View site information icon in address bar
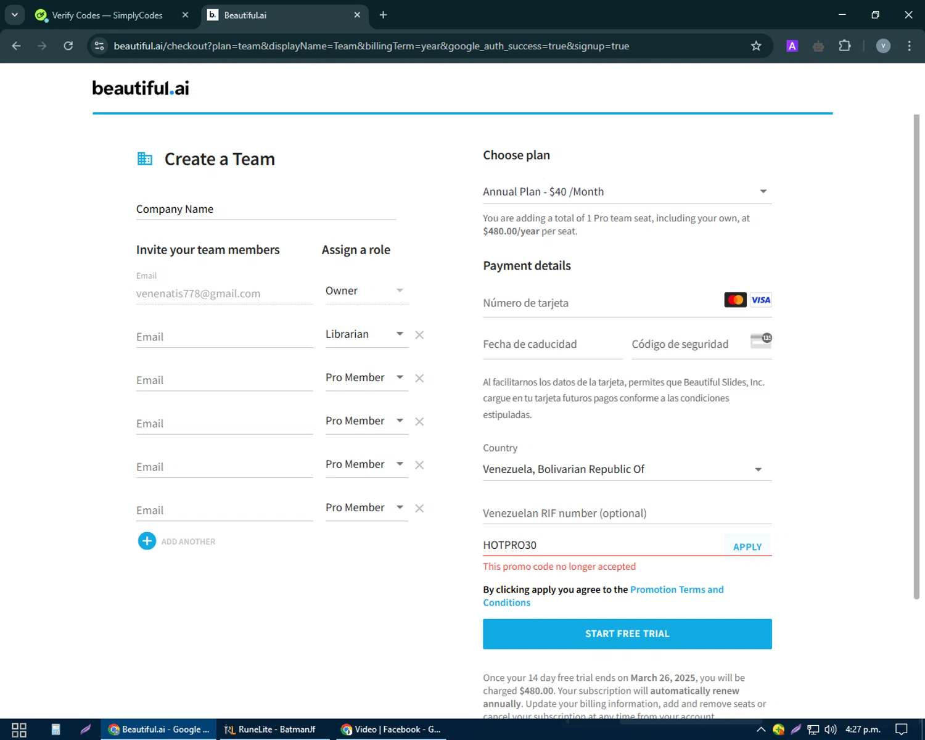The image size is (925, 740). click(x=99, y=46)
